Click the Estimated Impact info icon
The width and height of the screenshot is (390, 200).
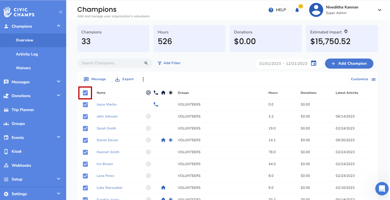(346, 32)
